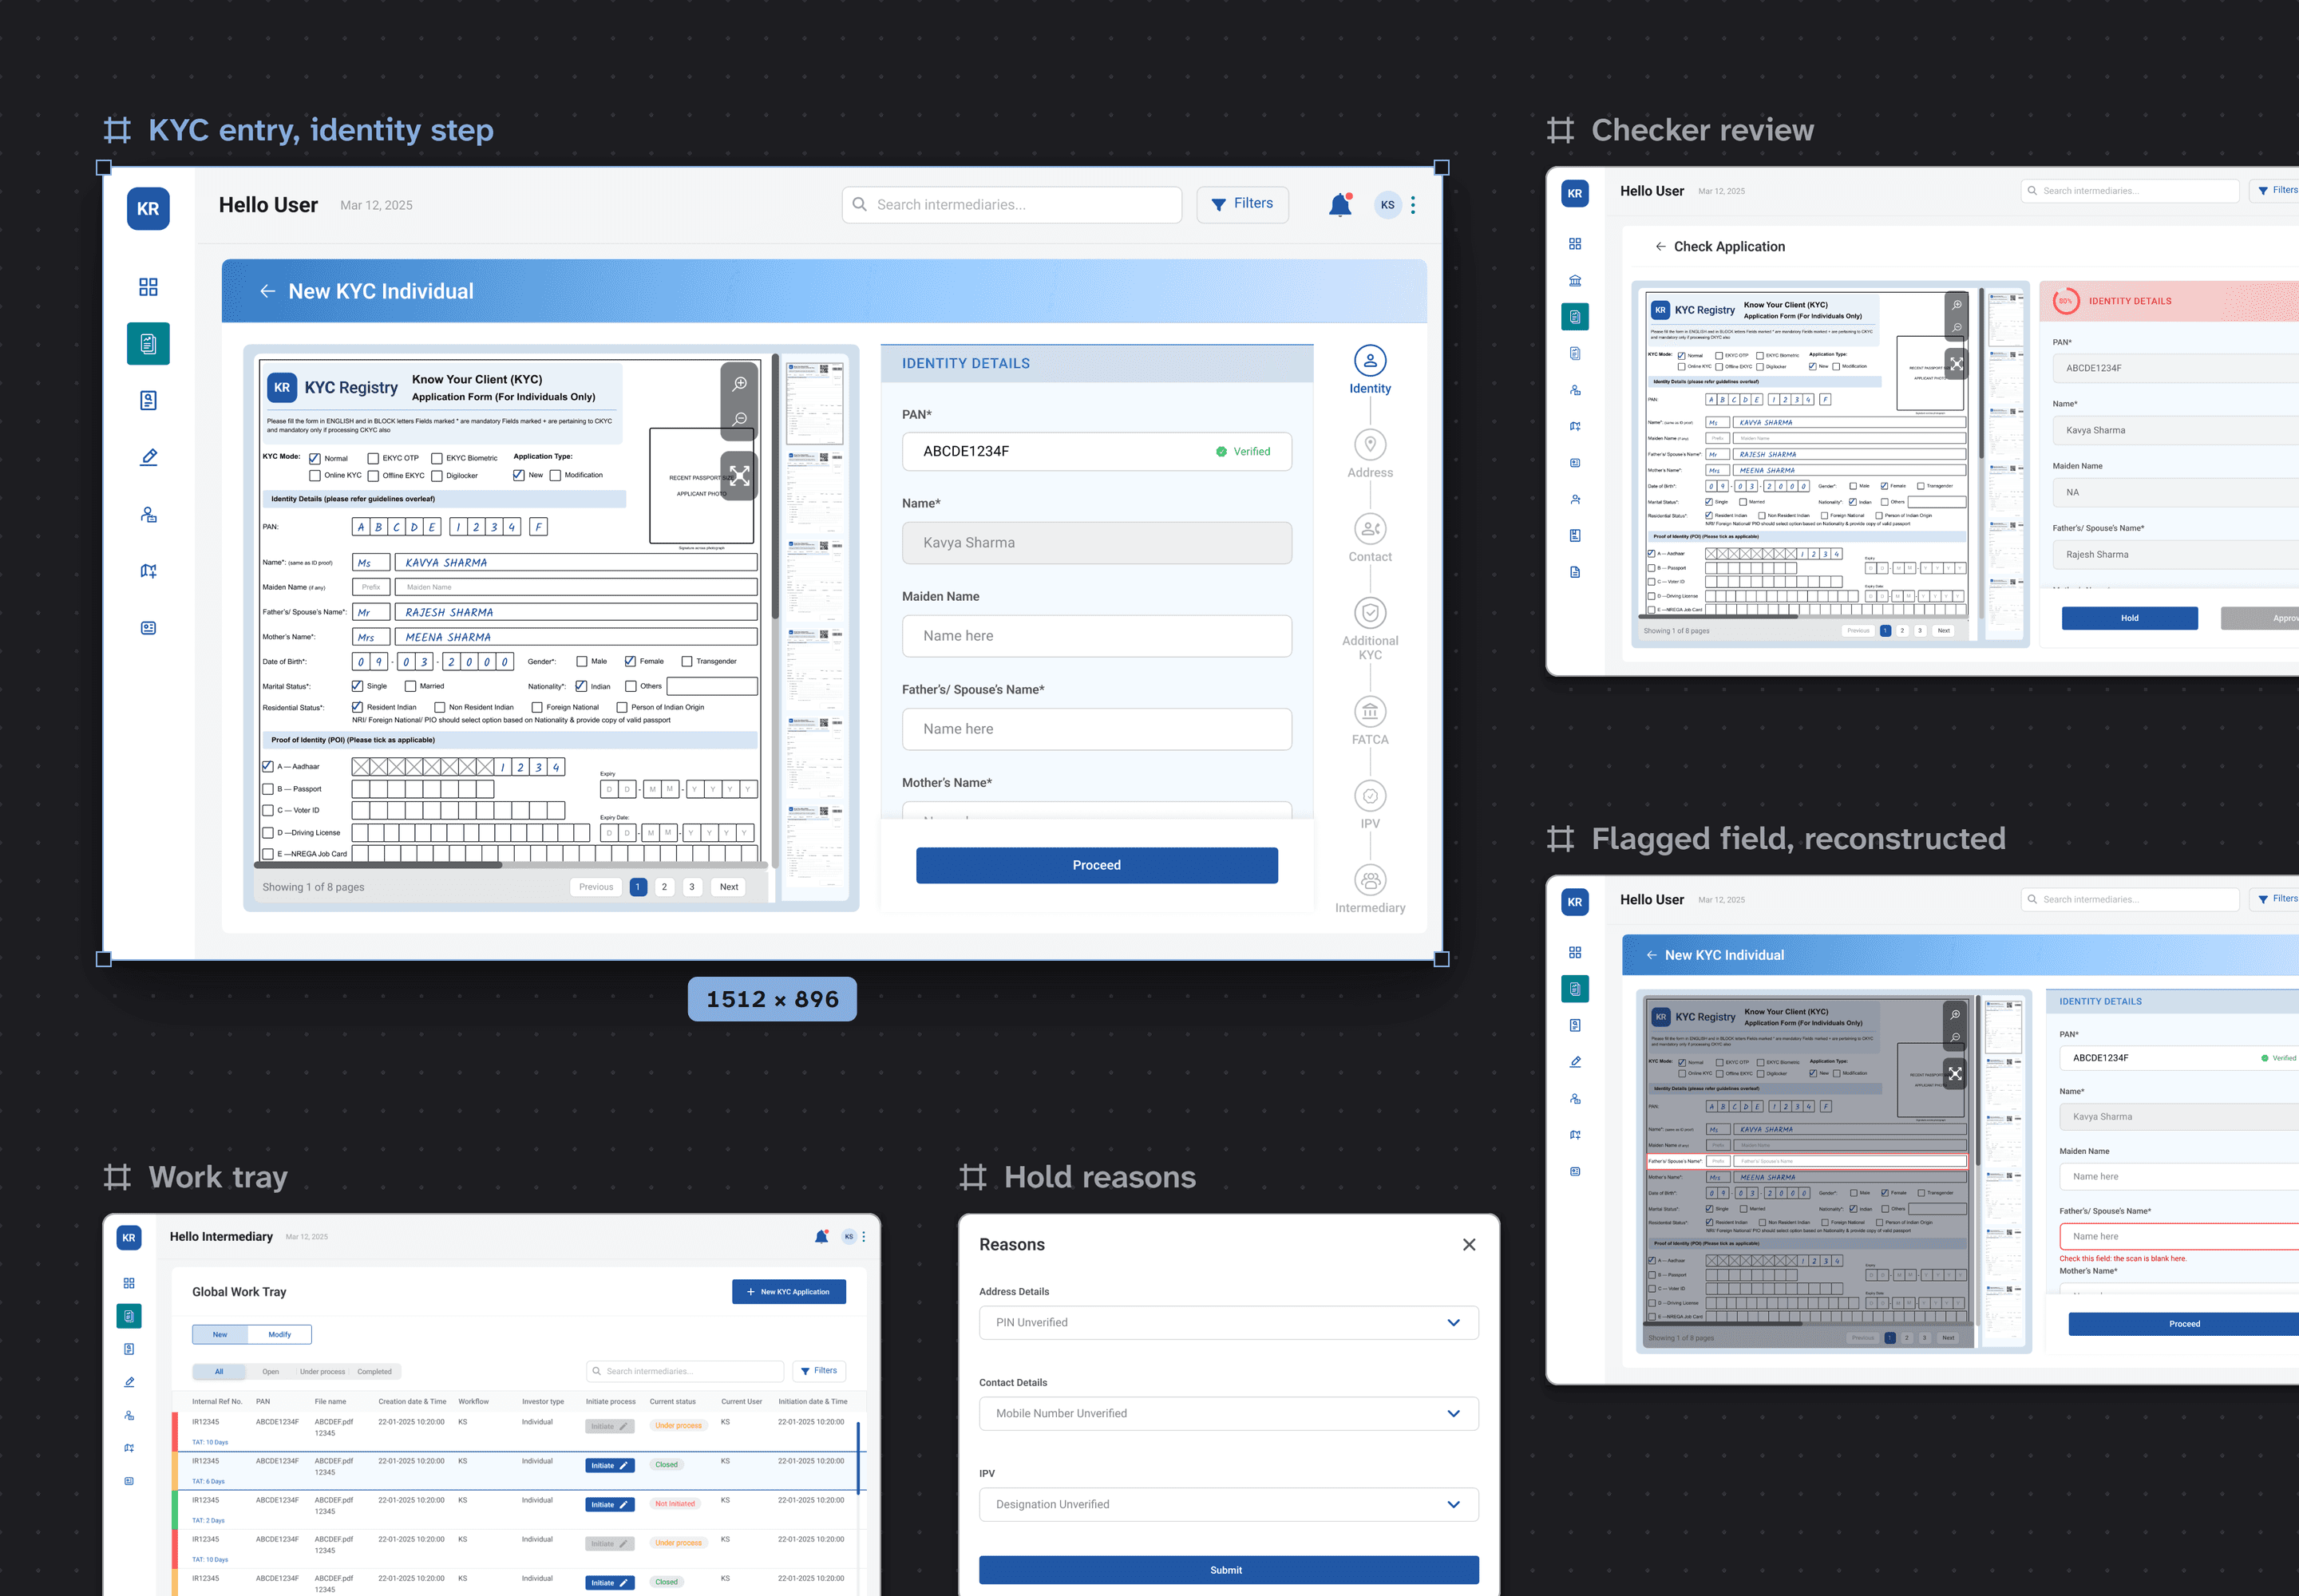The image size is (2299, 1596).
Task: Jump to Contact step in KYC entry stepper
Action: tap(1370, 529)
